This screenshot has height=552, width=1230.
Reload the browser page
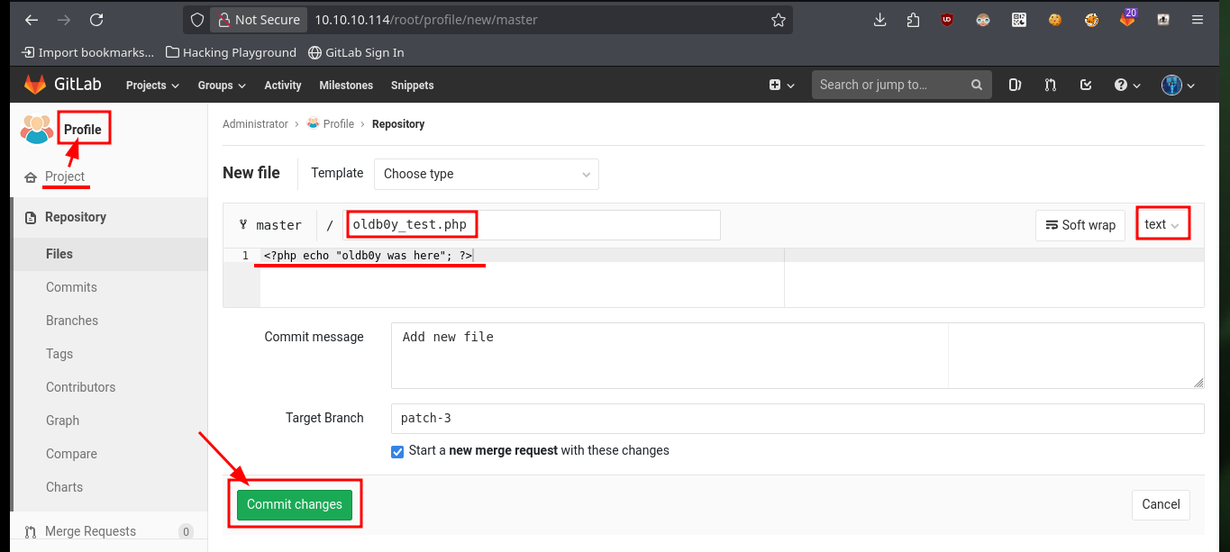coord(96,20)
